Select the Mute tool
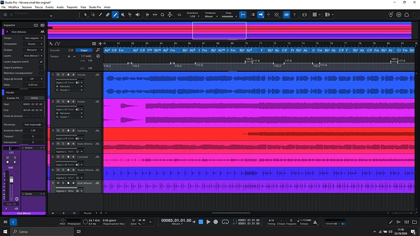The width and height of the screenshot is (420, 236). [123, 15]
